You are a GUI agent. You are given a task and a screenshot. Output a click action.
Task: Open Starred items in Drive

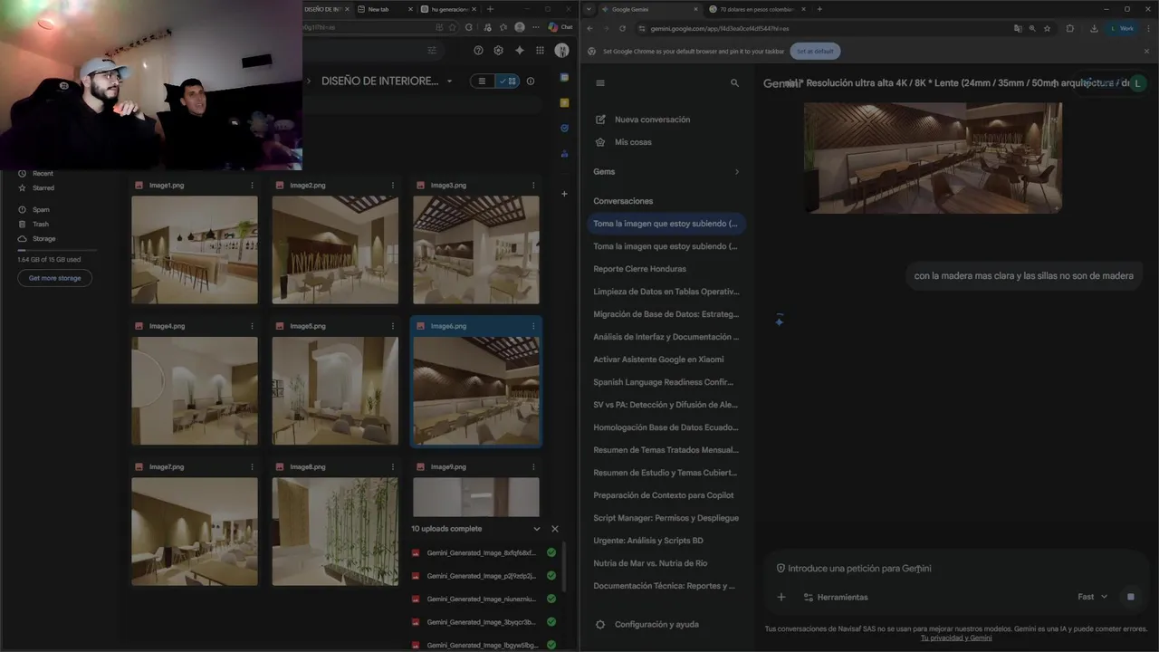coord(43,187)
